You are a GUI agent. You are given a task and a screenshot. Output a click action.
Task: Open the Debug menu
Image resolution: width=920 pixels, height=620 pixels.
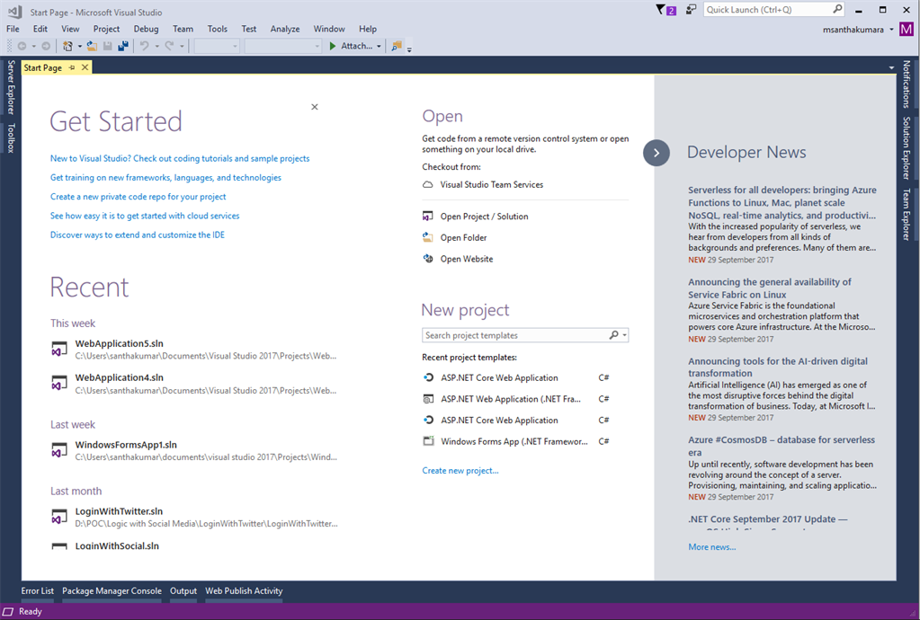point(146,29)
